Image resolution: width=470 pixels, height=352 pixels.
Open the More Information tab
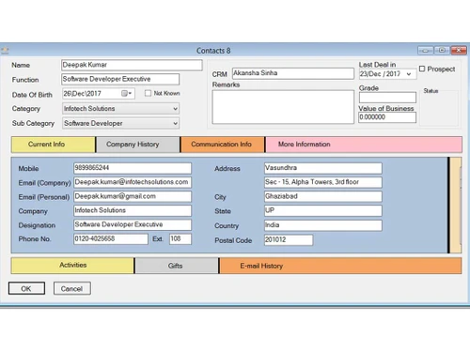(364, 145)
